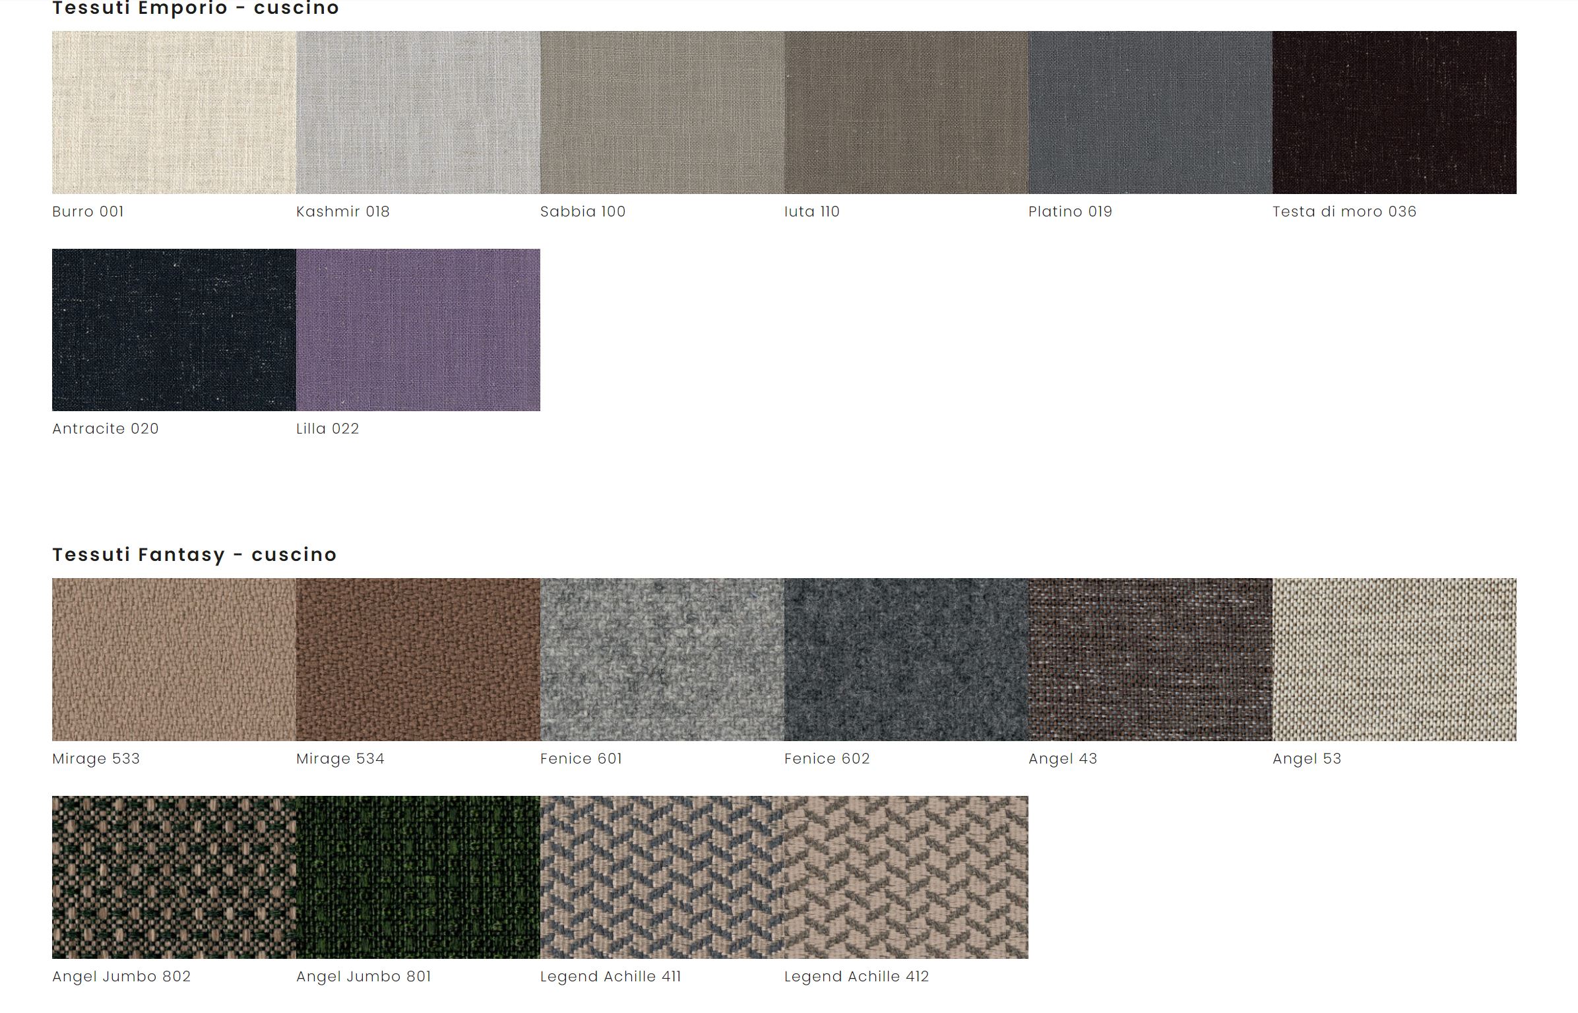Select the Antracite 020 fabric swatch

[x=174, y=330]
